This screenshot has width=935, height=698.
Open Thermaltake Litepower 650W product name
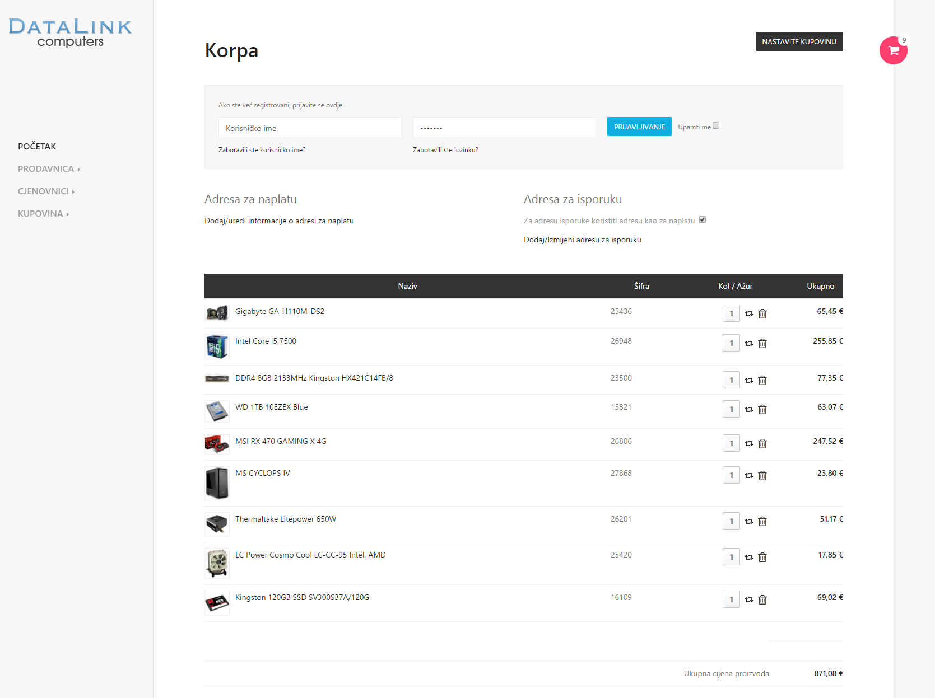[x=286, y=519]
